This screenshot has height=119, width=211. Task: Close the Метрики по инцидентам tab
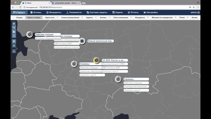click(175, 17)
